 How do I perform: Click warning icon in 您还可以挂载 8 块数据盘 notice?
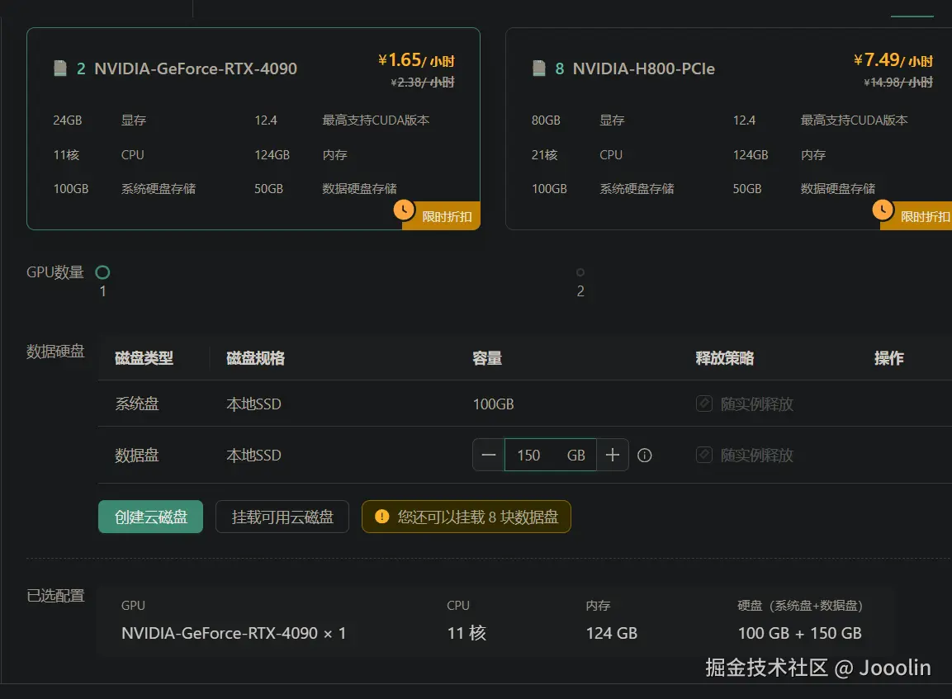[x=382, y=517]
